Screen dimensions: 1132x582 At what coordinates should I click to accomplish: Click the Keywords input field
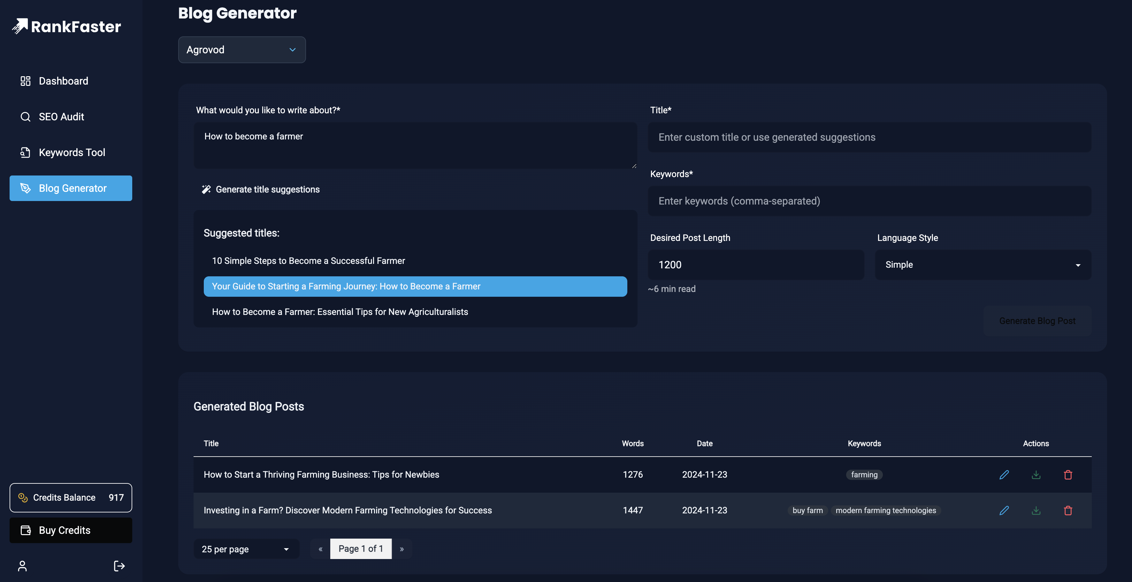tap(869, 201)
